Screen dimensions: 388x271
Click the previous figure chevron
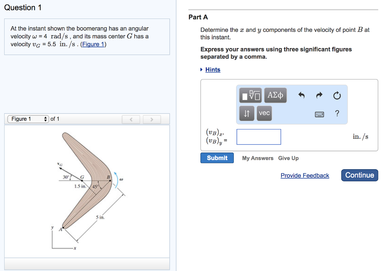pos(131,119)
